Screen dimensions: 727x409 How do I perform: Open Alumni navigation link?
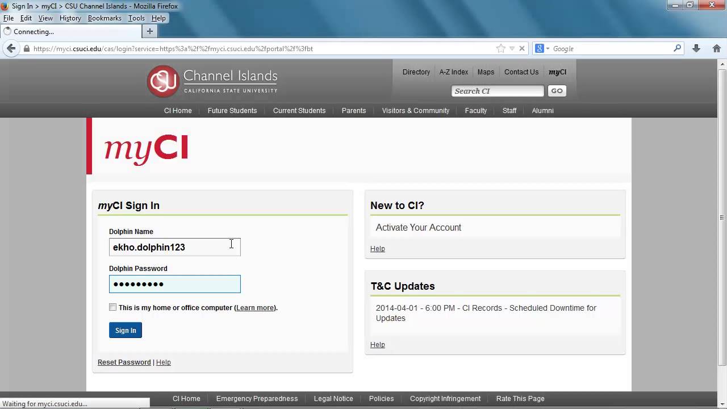click(x=543, y=111)
